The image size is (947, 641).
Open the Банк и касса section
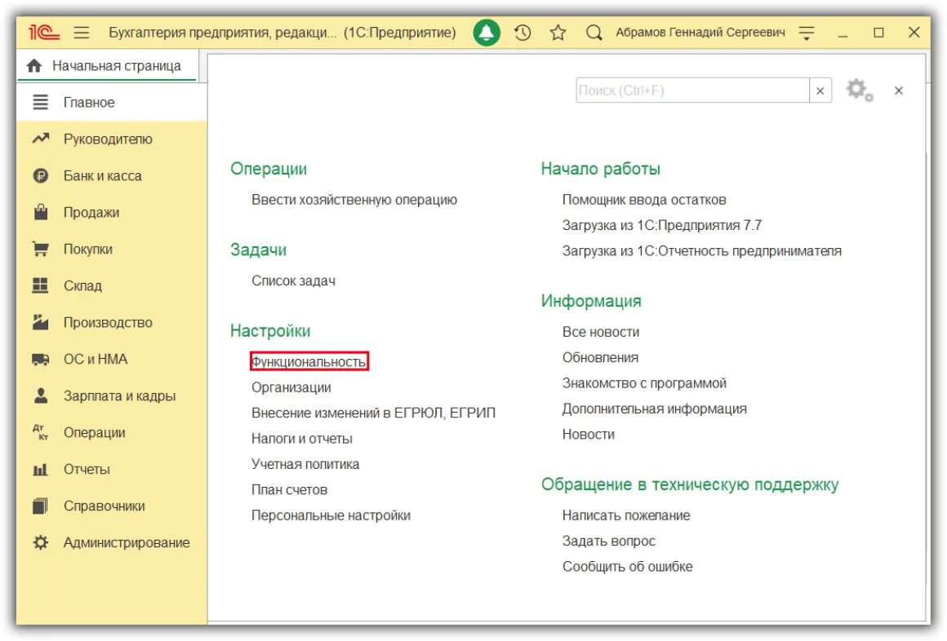pyautogui.click(x=112, y=176)
